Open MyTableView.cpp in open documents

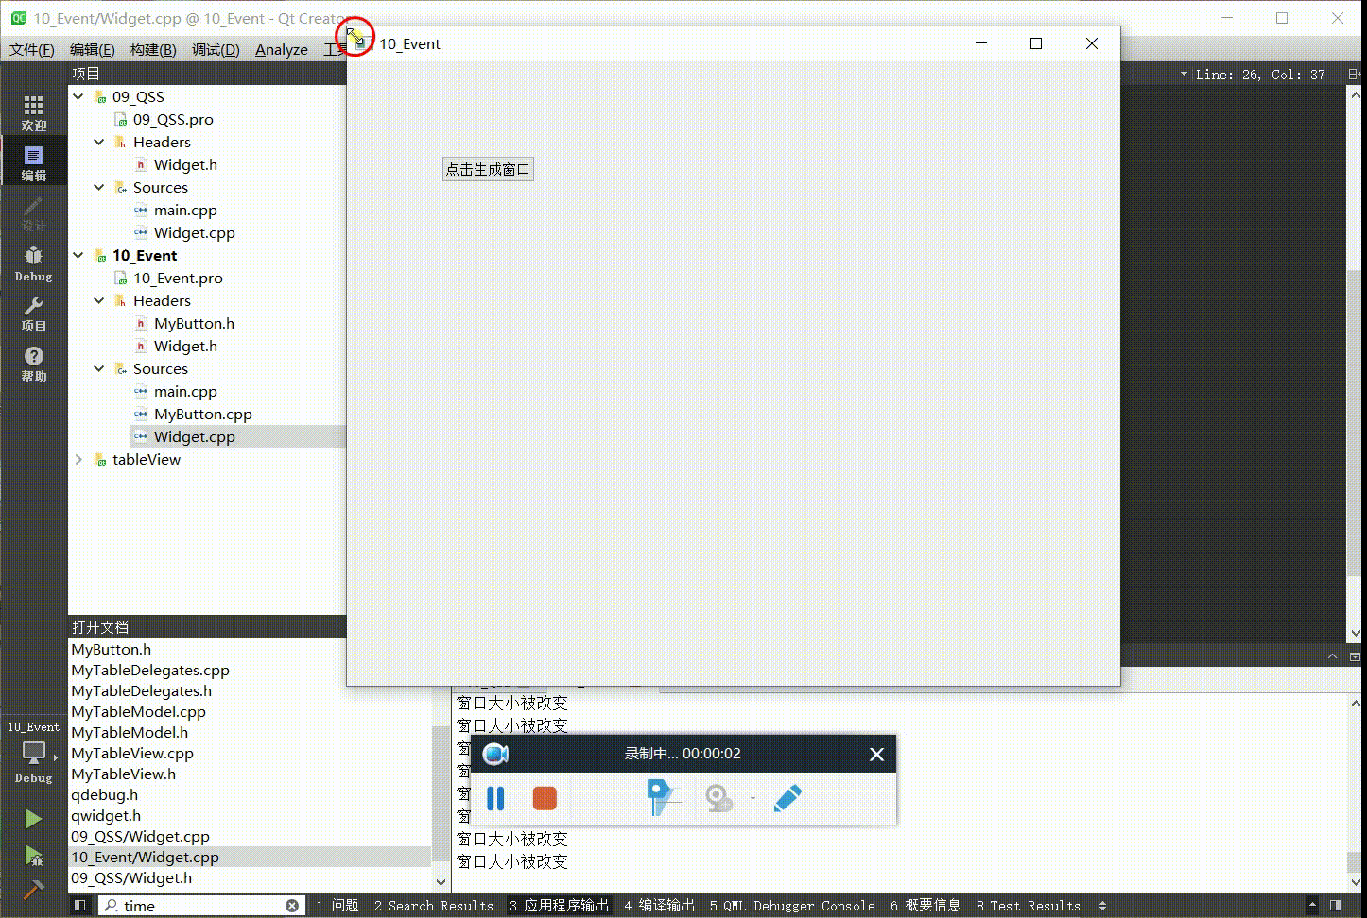click(x=132, y=753)
